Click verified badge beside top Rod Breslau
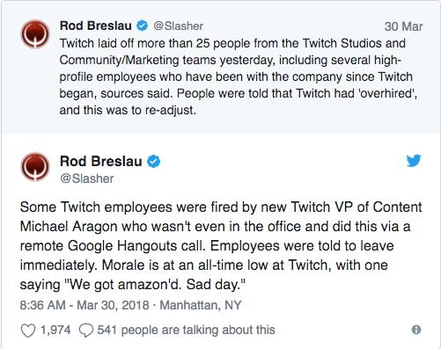The image size is (441, 349). [143, 25]
